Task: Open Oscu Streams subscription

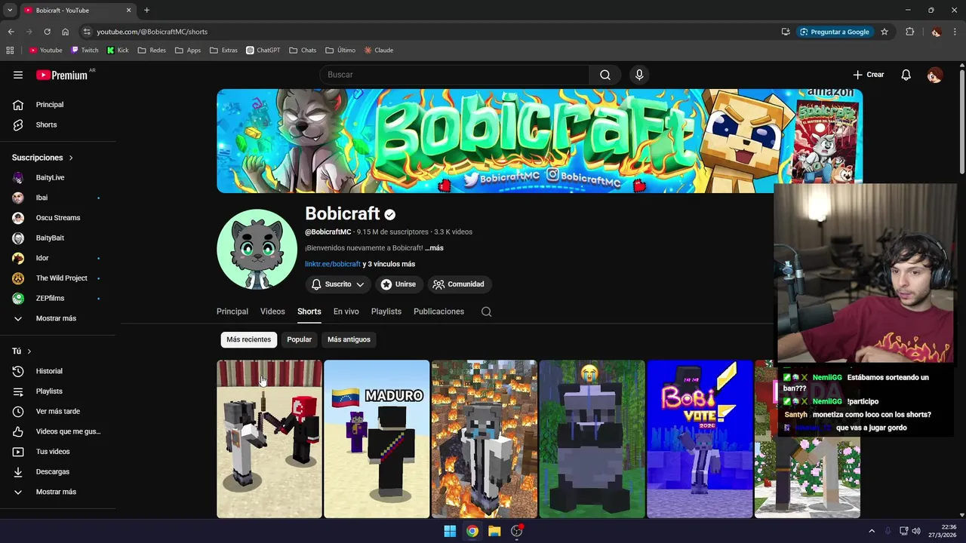Action: click(x=58, y=218)
